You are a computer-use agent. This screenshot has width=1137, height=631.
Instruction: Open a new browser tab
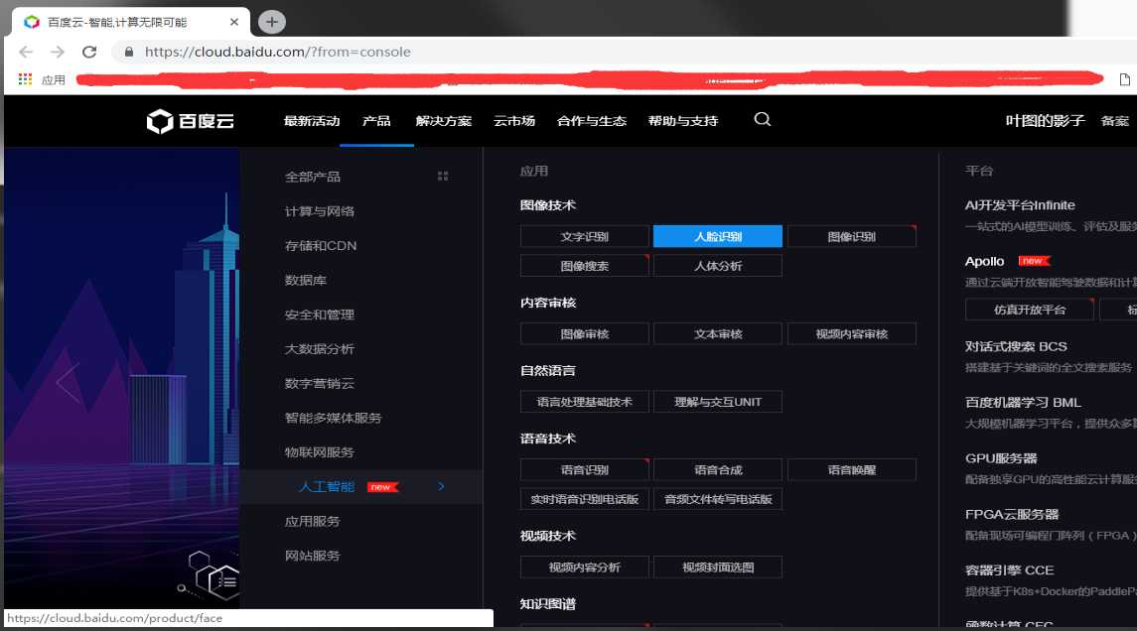coord(272,22)
